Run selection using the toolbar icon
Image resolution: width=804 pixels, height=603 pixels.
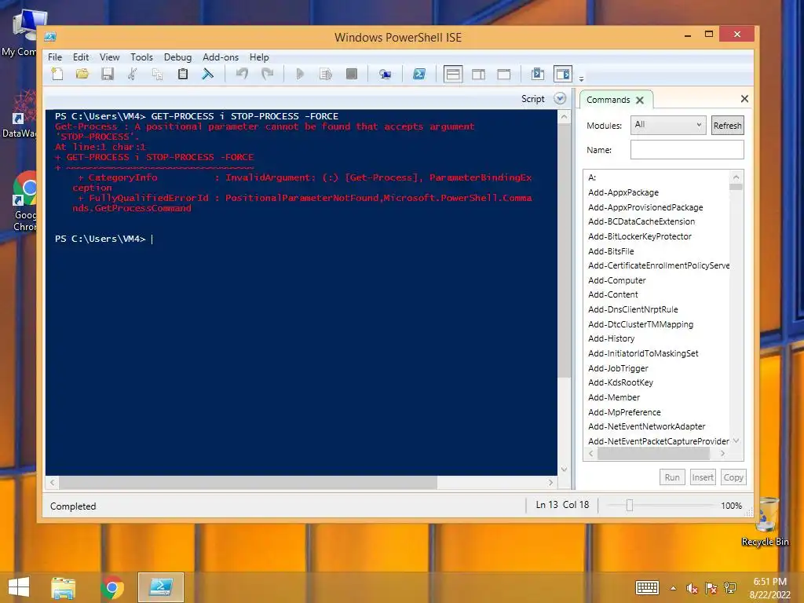point(326,75)
